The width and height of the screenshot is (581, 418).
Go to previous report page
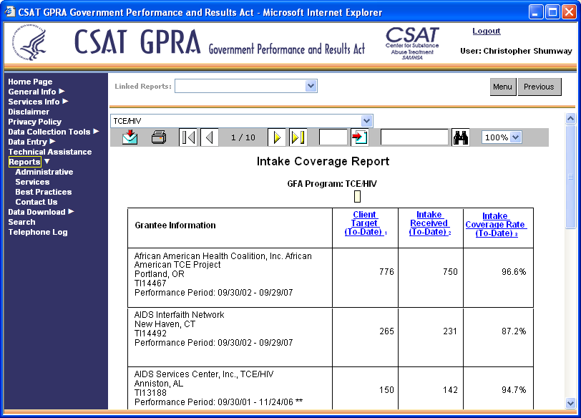(x=210, y=137)
